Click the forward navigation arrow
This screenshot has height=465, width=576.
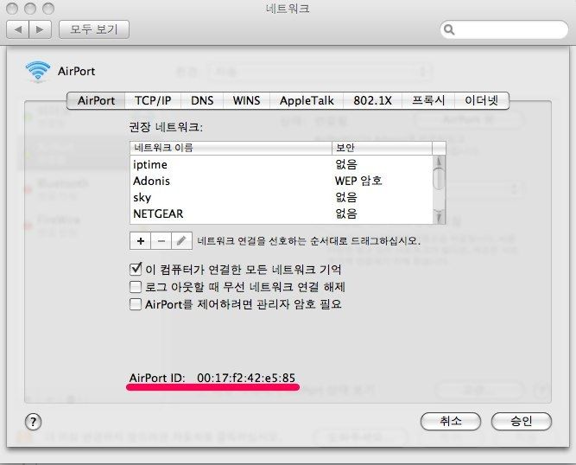tap(40, 29)
